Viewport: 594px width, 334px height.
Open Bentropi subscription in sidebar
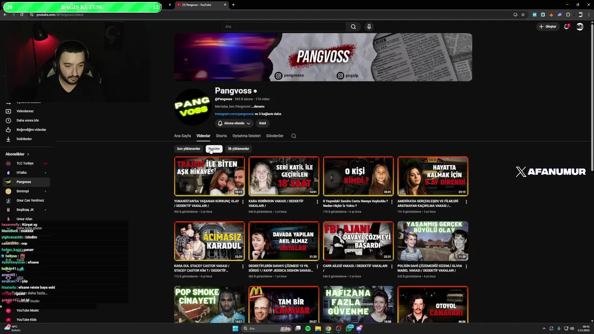27,191
